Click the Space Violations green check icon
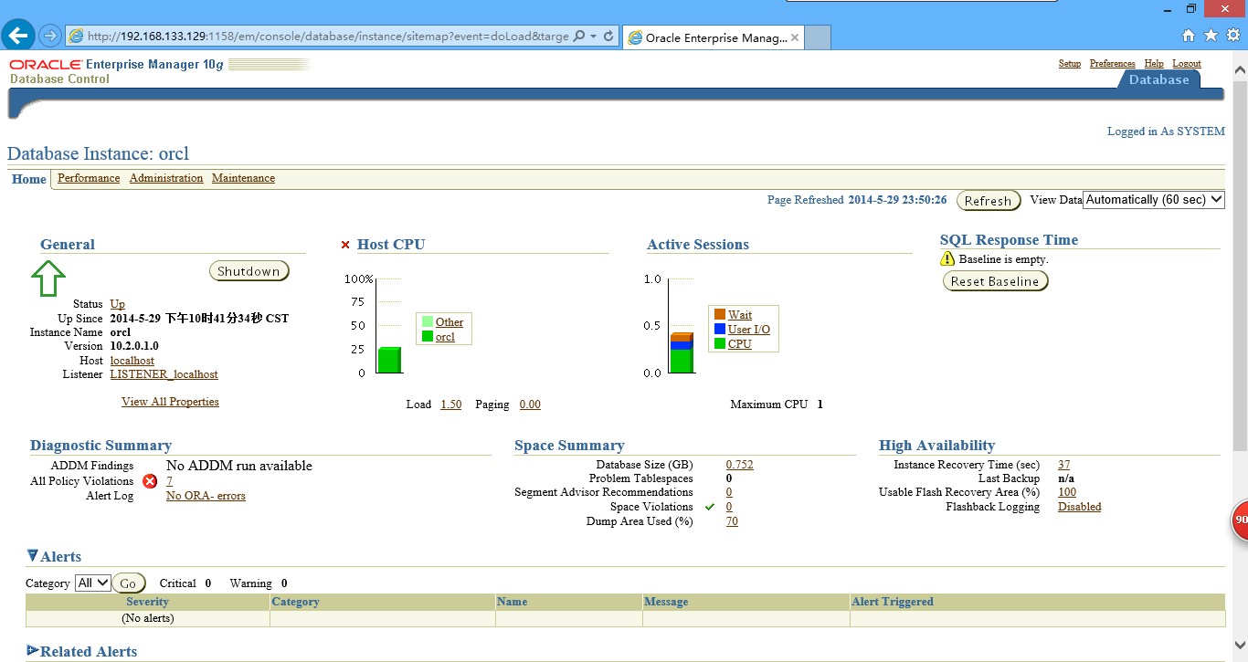 [710, 507]
